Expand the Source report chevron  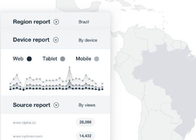pyautogui.click(x=57, y=105)
